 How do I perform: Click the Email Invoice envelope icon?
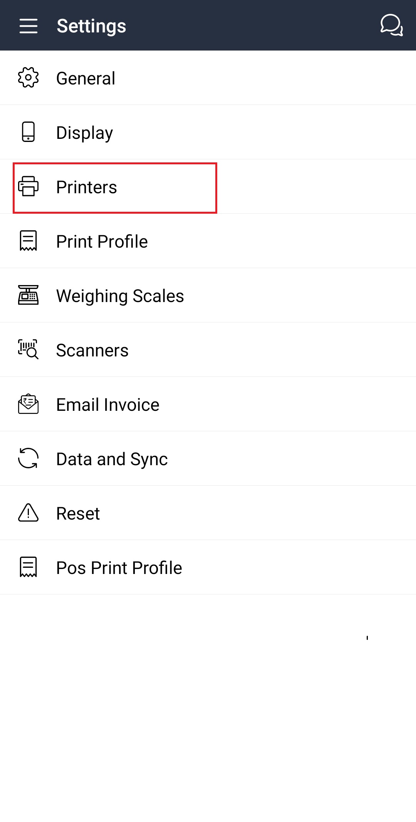click(29, 404)
